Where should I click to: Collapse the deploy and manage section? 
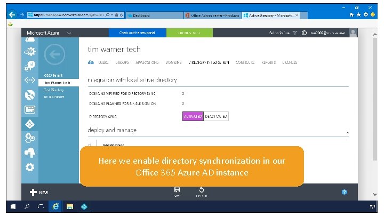[348, 132]
